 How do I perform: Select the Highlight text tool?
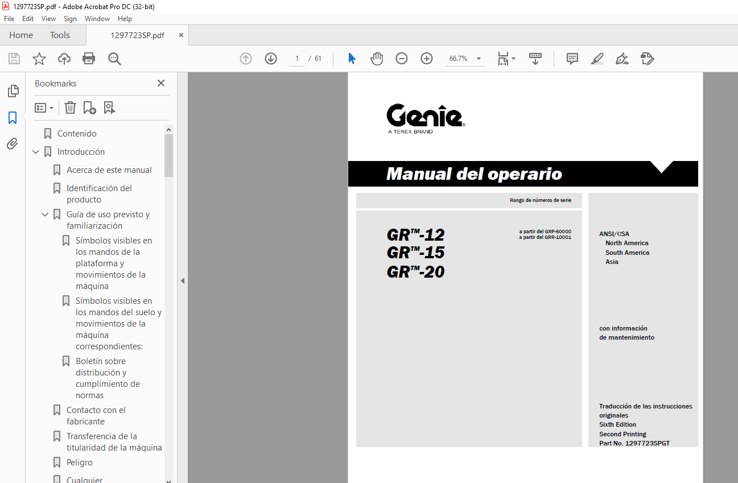tap(597, 59)
